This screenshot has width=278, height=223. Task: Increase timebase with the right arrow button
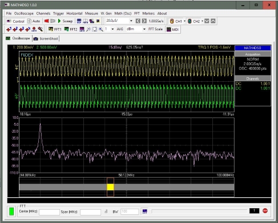pos(144,21)
